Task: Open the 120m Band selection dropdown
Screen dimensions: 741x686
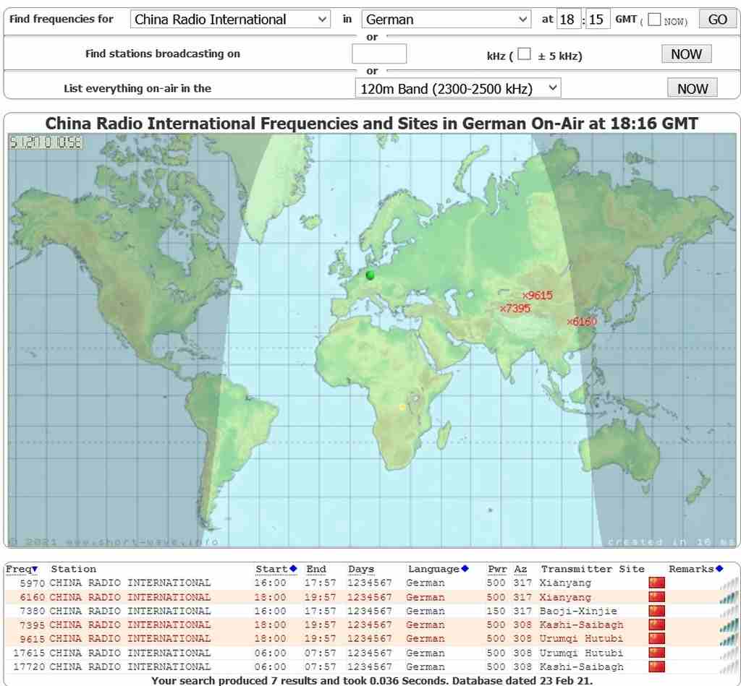Action: [x=458, y=88]
